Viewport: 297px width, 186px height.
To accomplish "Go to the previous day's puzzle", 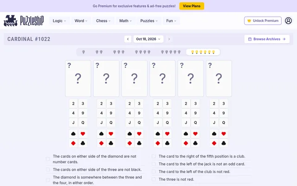I will 128,39.
